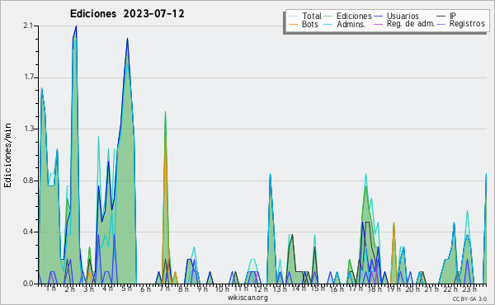Click the 'CC BY-SA 3.0' license text
This screenshot has width=495, height=305.
click(x=469, y=298)
